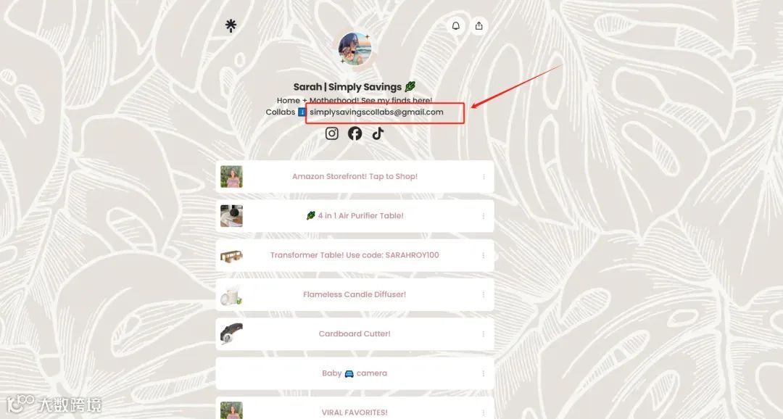Image resolution: width=783 pixels, height=419 pixels.
Task: Open more options on Cardboard Cutter card
Action: click(484, 334)
